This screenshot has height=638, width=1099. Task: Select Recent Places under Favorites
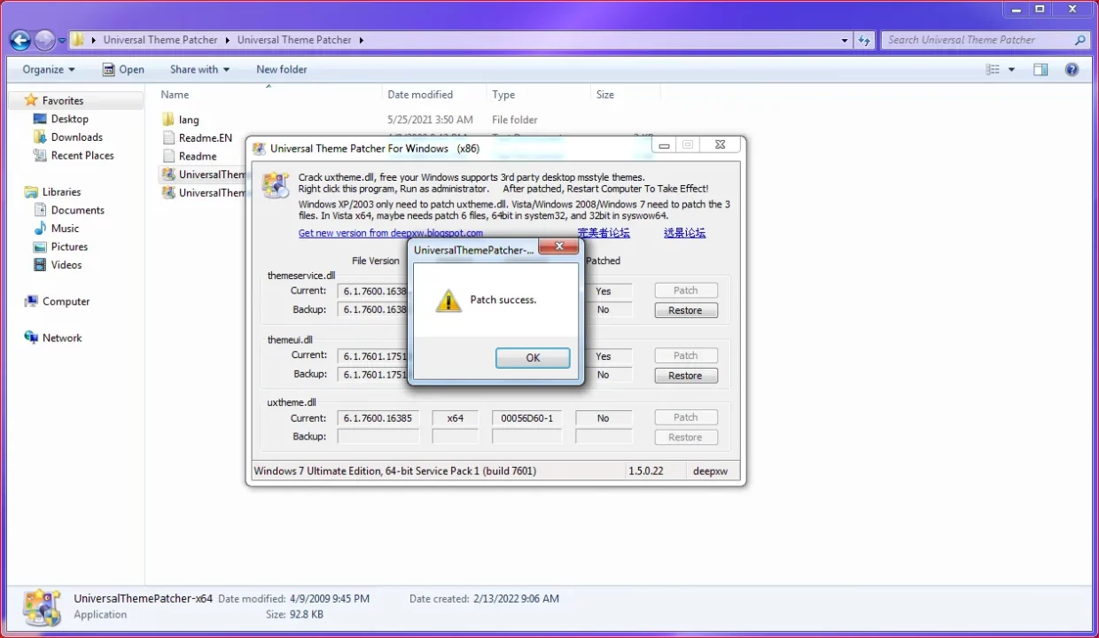tap(82, 155)
